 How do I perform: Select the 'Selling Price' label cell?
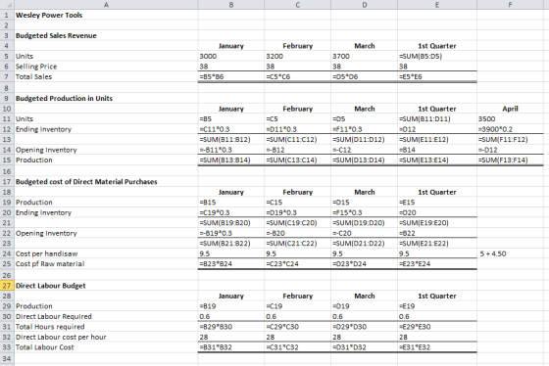106,67
